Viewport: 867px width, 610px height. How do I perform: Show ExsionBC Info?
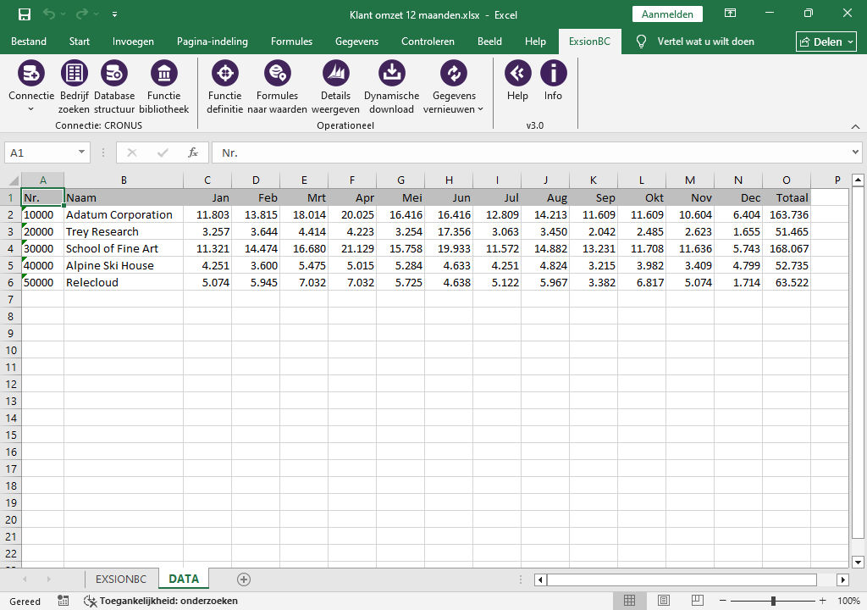(x=553, y=73)
